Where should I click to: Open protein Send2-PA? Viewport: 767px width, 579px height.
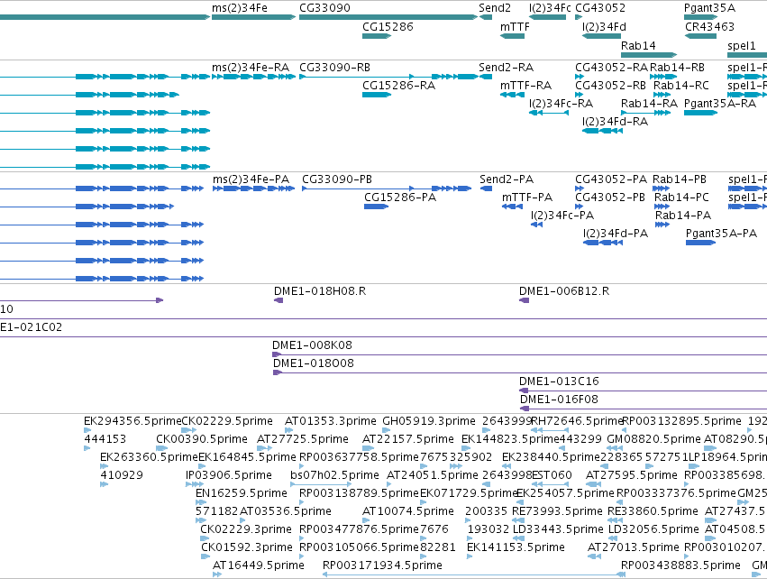[507, 179]
